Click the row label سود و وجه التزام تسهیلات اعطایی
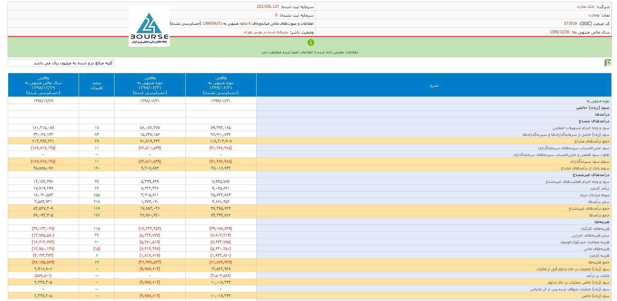617x301 pixels. click(x=581, y=128)
